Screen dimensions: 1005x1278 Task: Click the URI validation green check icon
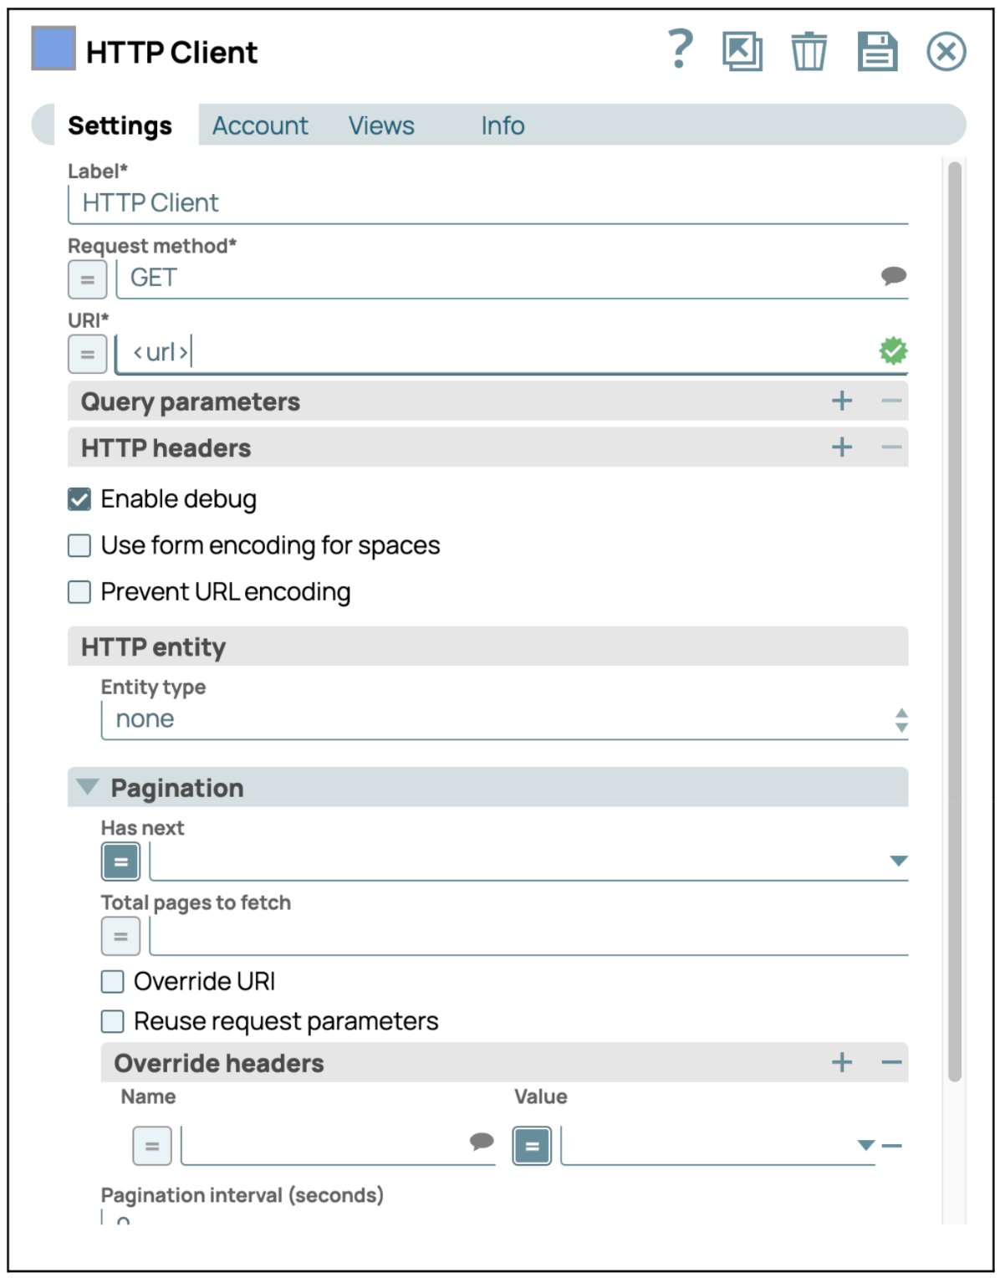(893, 351)
